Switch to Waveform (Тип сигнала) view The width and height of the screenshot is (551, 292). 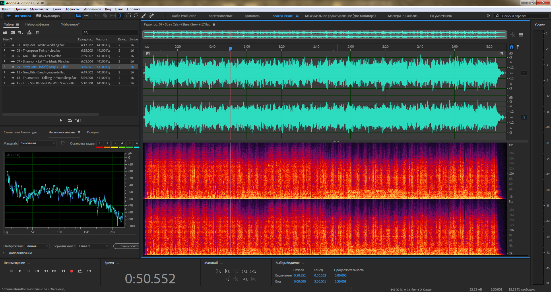19,16
